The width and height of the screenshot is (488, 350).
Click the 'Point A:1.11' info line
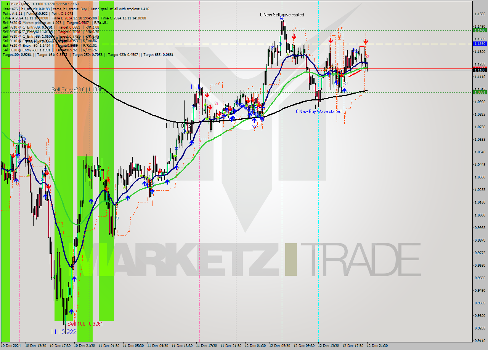coord(13,13)
